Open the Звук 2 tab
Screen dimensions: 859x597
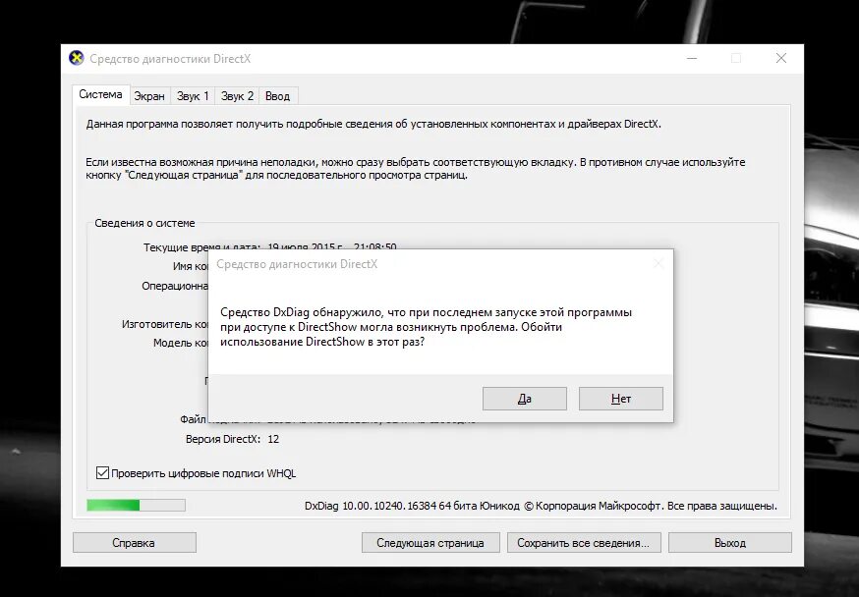[237, 96]
